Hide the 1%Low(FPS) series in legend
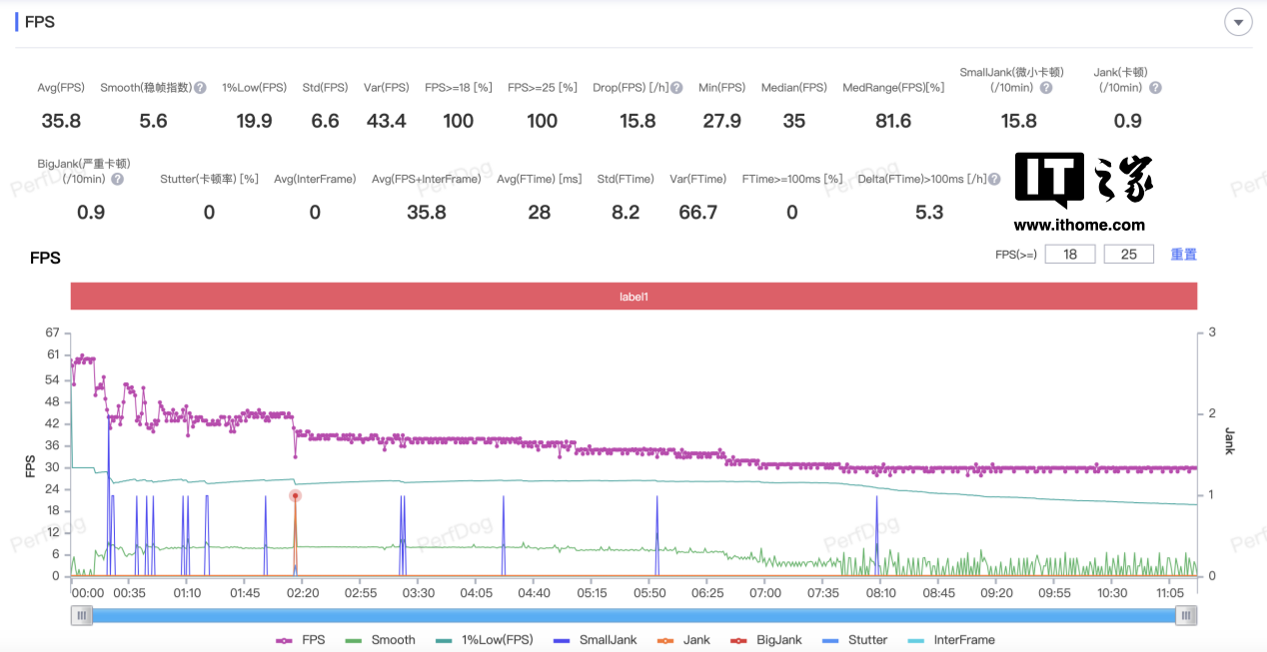This screenshot has height=652, width=1267. click(x=484, y=640)
